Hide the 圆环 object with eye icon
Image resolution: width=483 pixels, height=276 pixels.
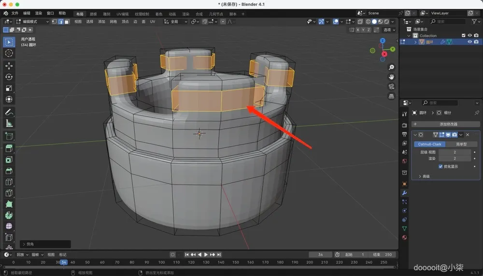pos(469,42)
